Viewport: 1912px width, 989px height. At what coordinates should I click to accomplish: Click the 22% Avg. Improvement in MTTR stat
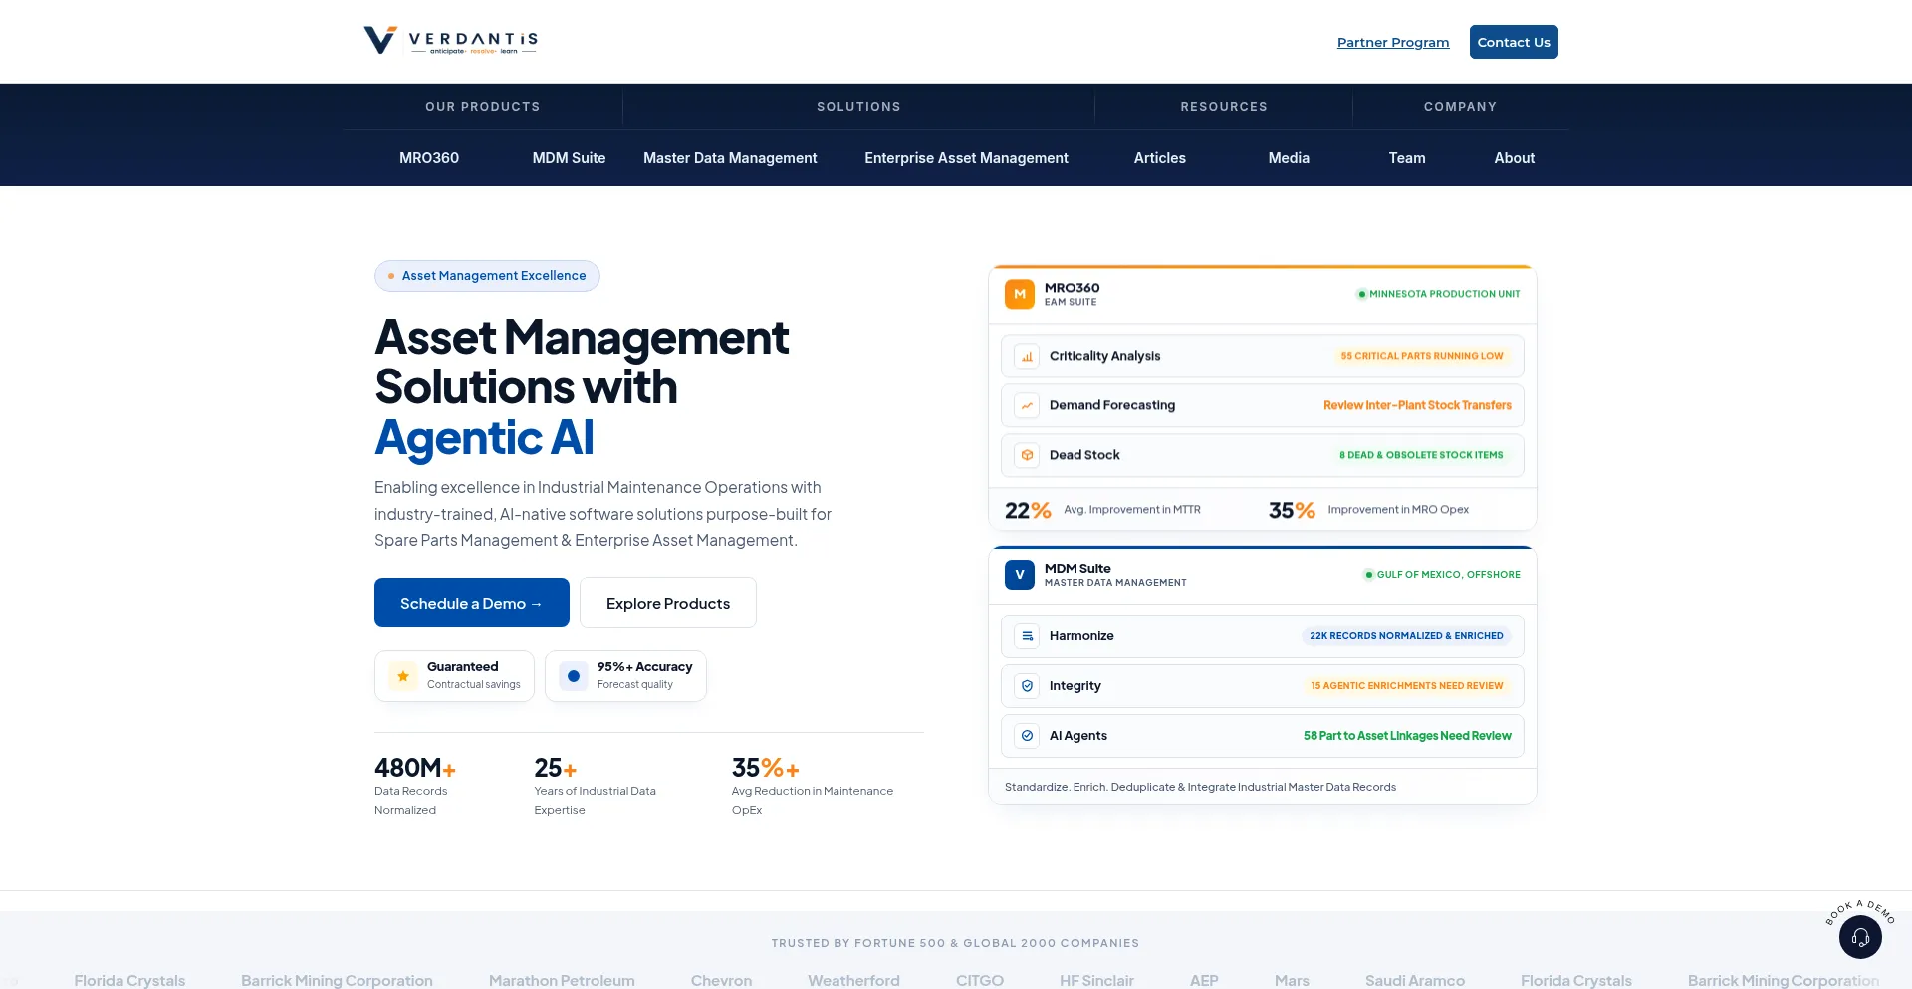1102,510
